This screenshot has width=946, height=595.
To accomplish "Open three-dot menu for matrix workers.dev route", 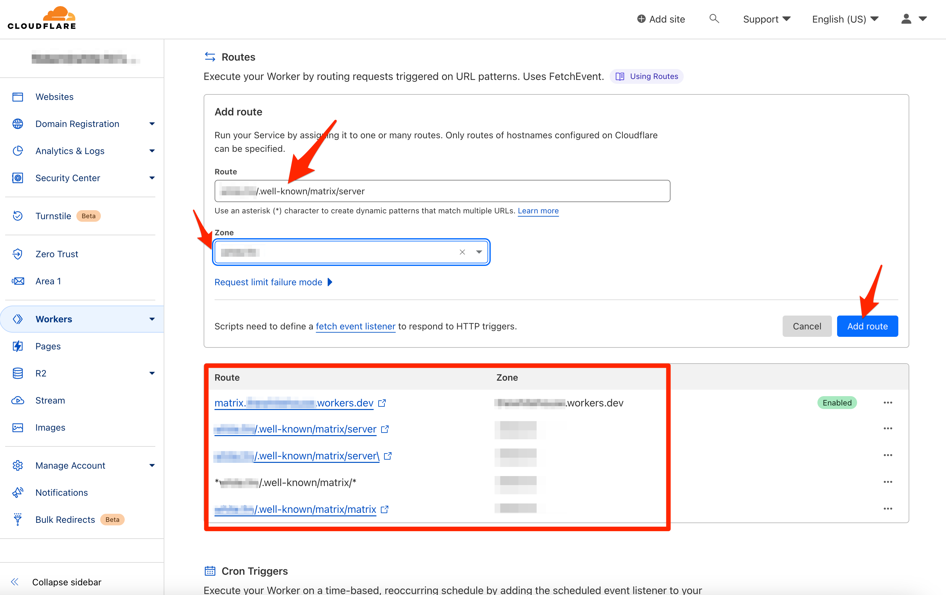I will click(x=887, y=403).
